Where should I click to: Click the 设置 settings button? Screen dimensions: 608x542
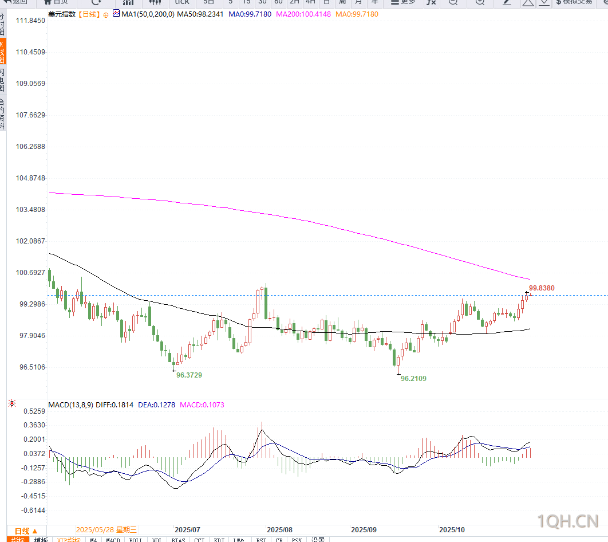pos(318,540)
